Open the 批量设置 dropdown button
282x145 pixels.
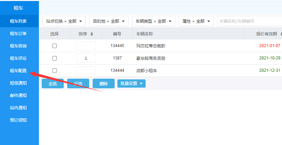[131, 83]
